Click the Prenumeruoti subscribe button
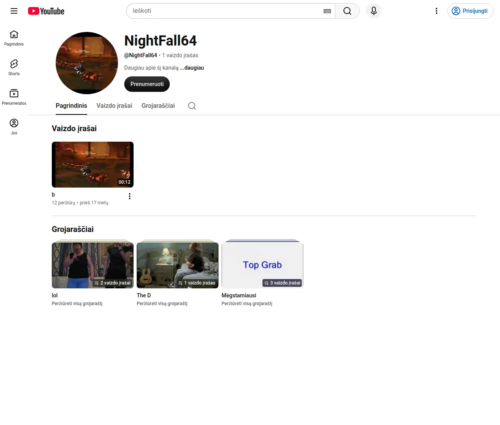The height and width of the screenshot is (425, 500). click(x=147, y=84)
